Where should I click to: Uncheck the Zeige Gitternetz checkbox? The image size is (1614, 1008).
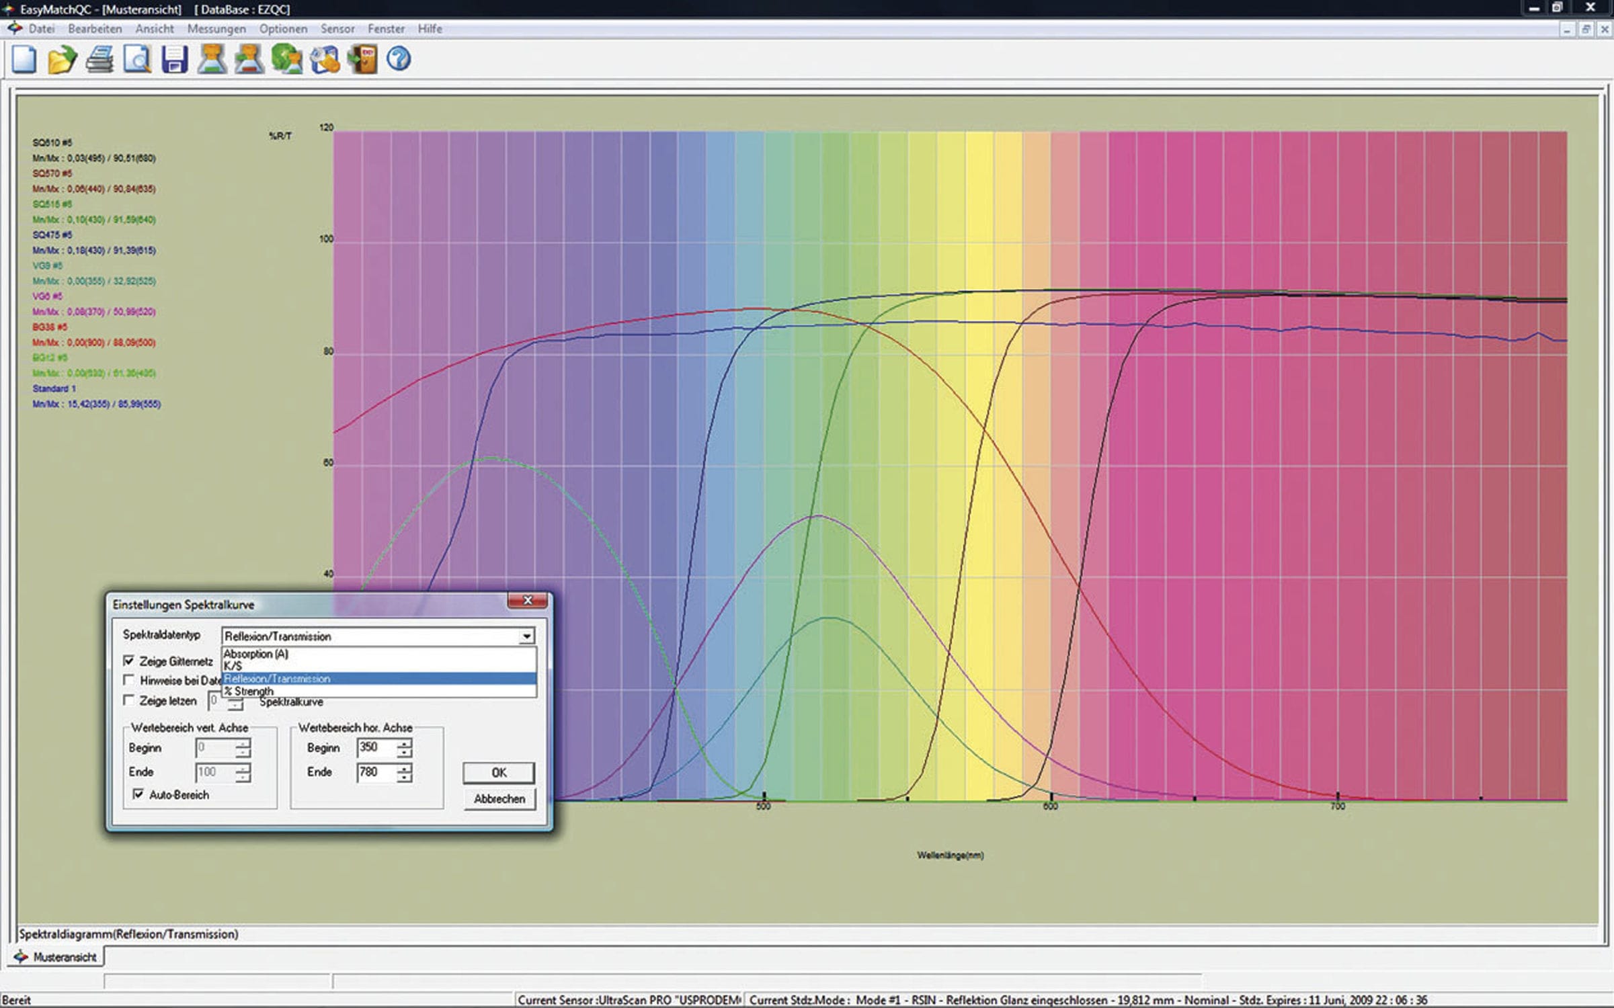129,662
